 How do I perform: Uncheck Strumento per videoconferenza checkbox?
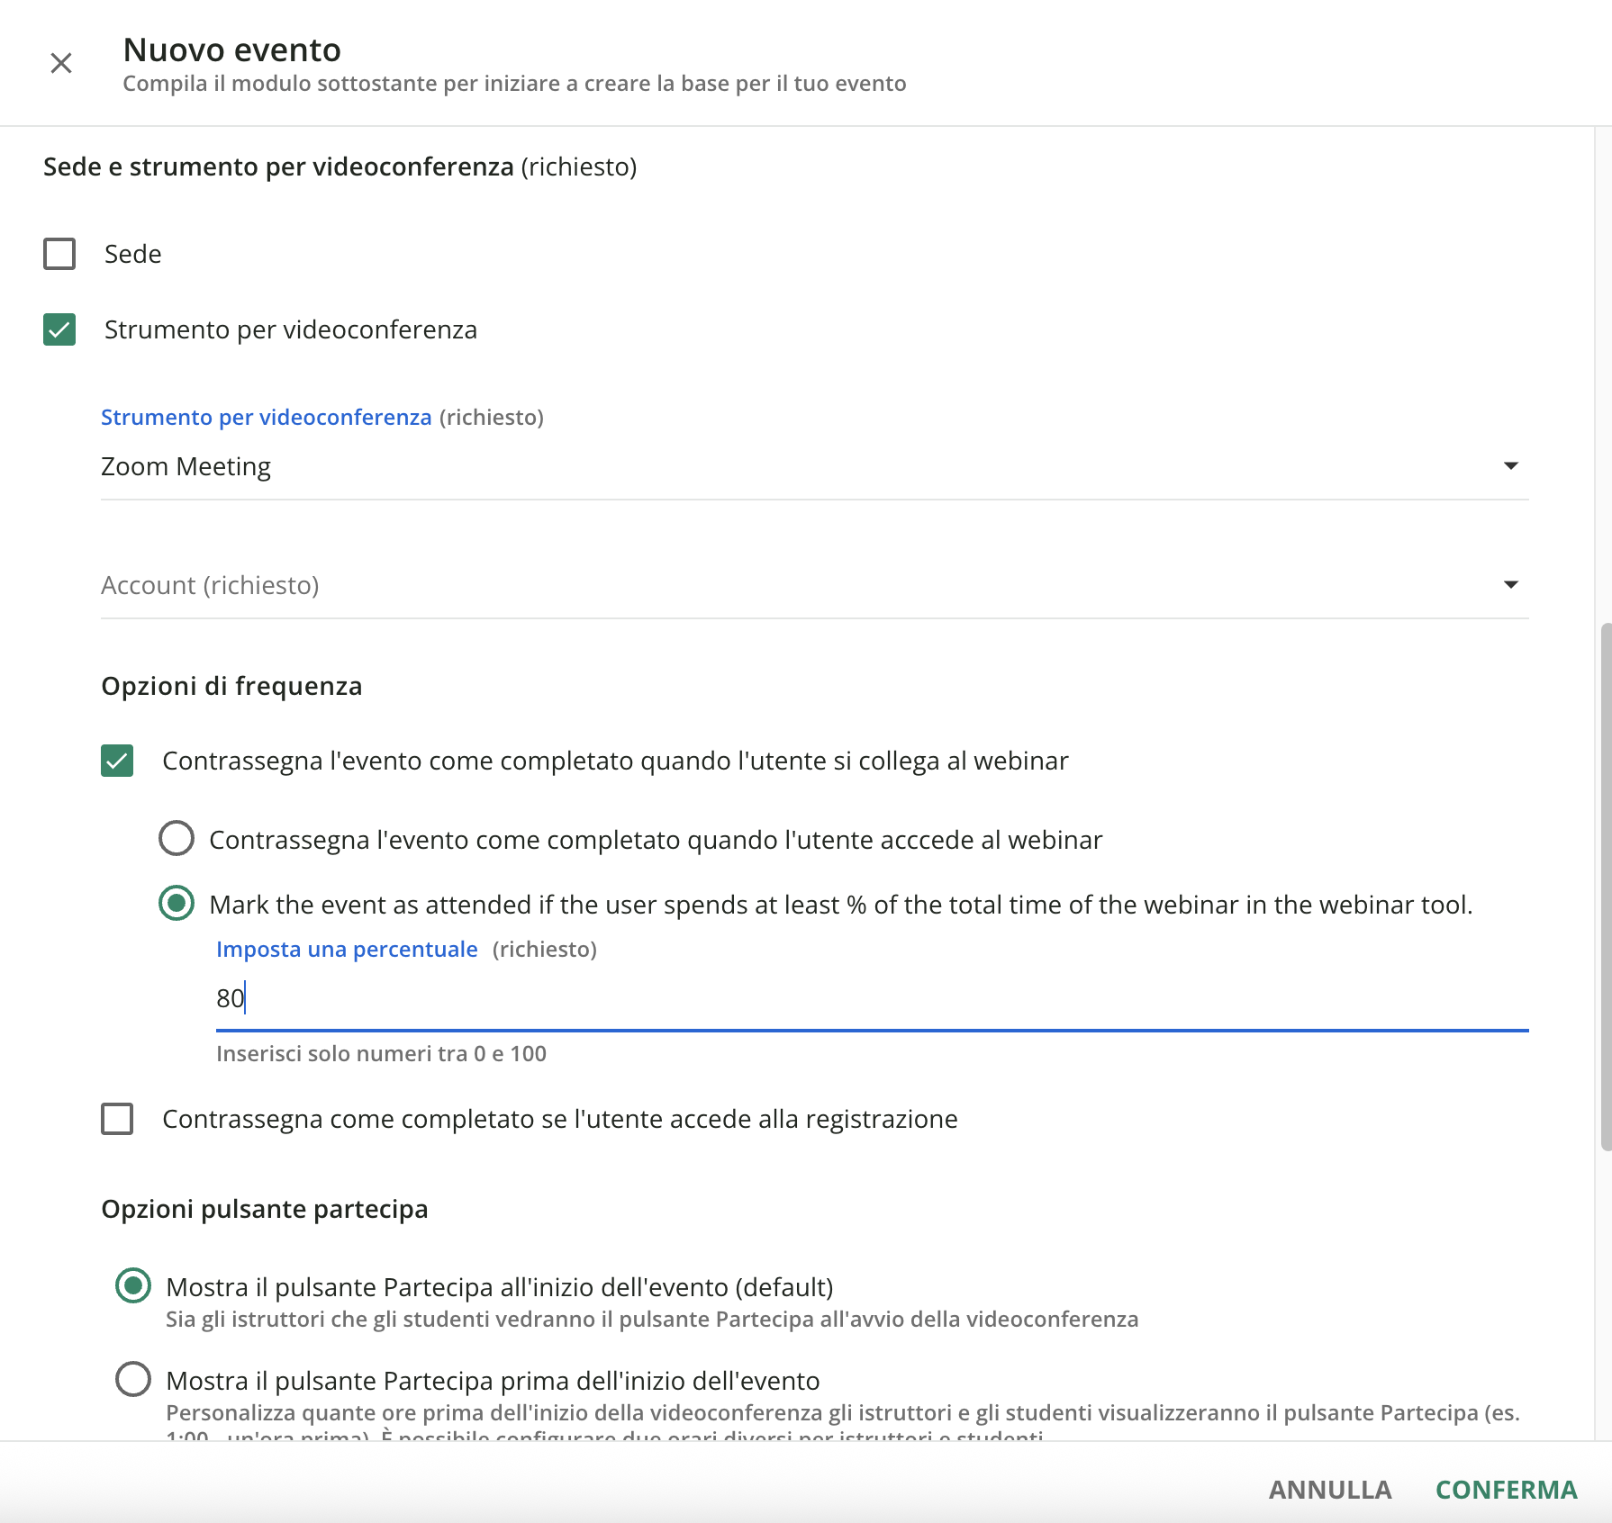point(59,329)
